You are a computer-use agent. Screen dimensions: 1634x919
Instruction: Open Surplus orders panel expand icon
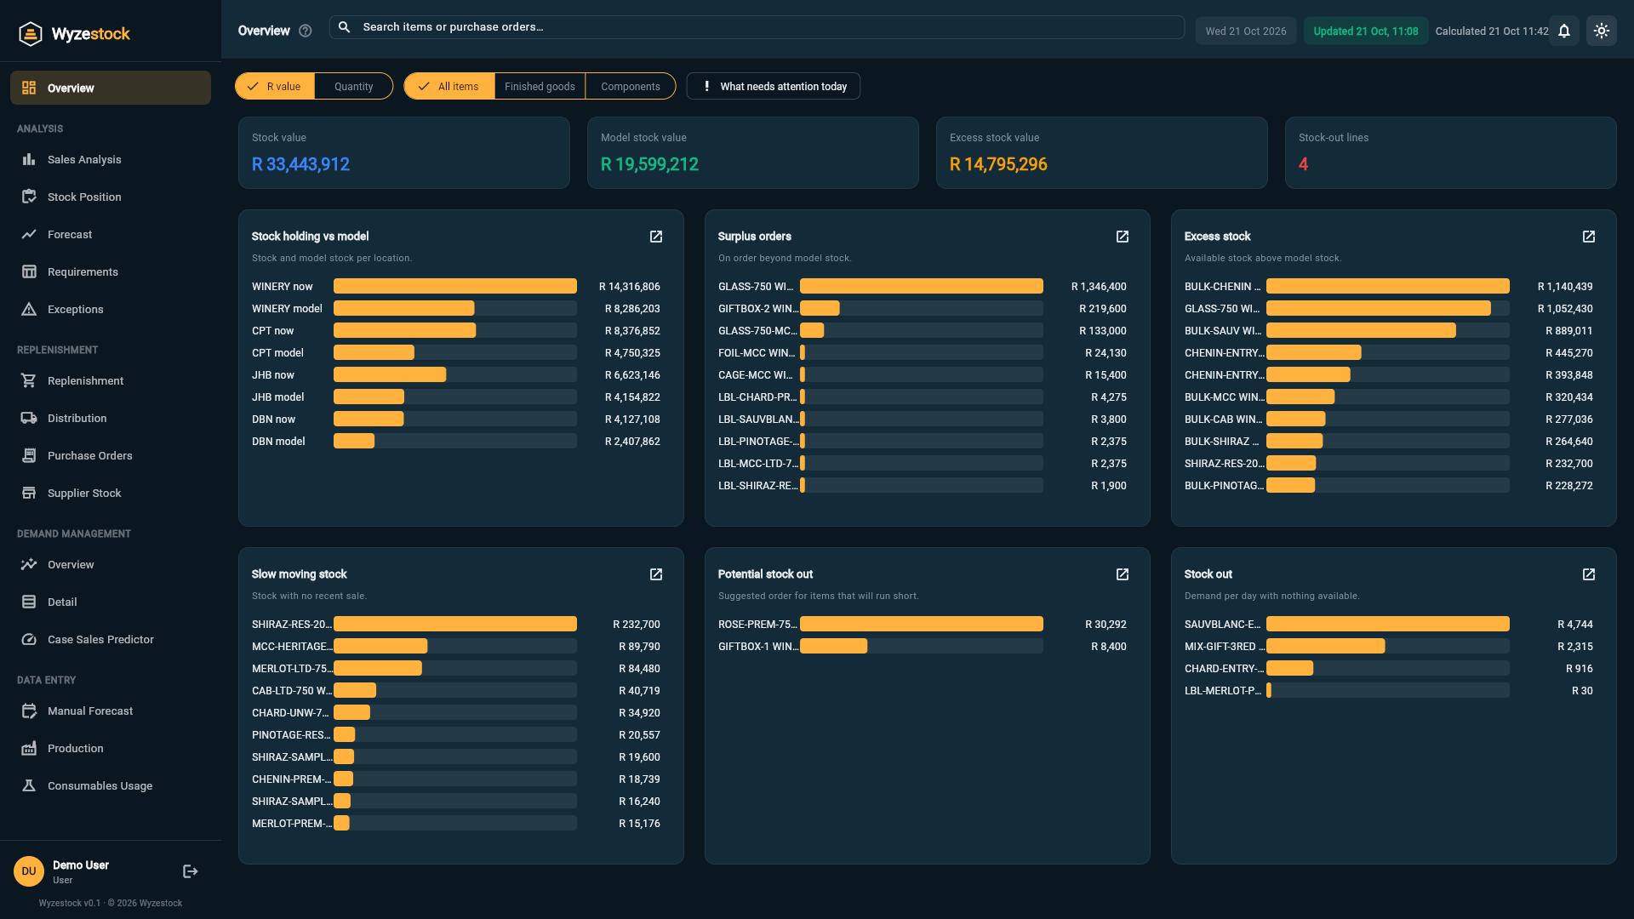[1123, 237]
